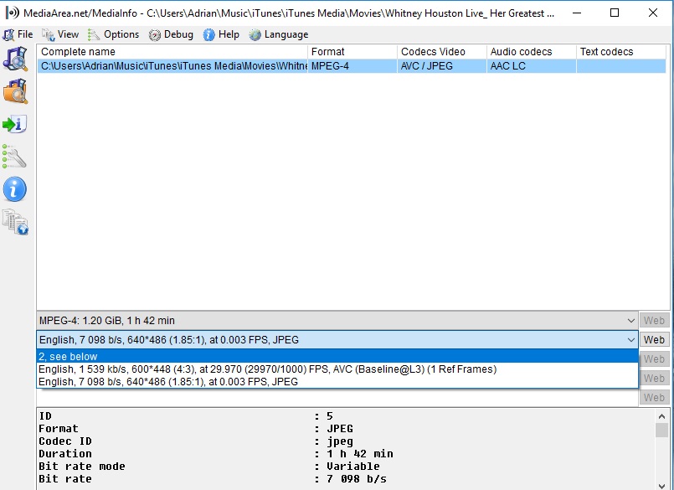
Task: Collapse the video stream dropdown showing JPEG
Action: tap(630, 340)
